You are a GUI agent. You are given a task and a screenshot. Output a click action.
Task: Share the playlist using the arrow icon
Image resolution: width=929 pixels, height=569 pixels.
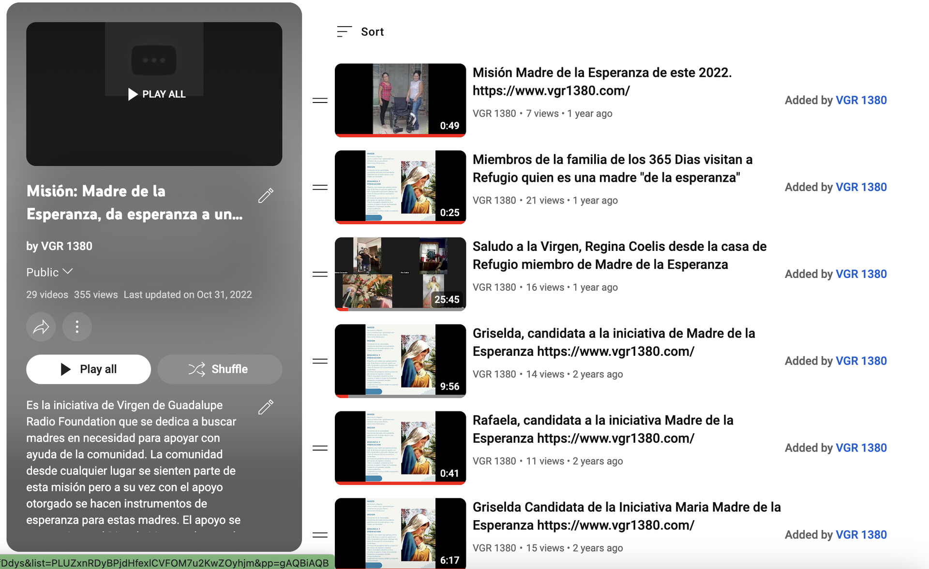click(x=41, y=327)
